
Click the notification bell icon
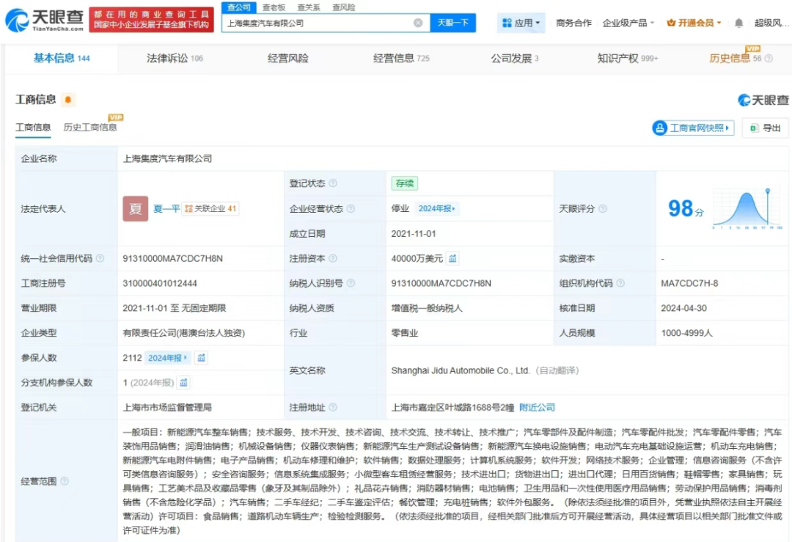click(738, 23)
